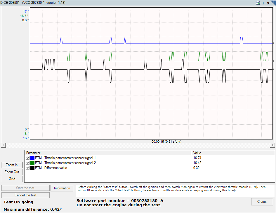Click the Value column header
Viewport: 276px width, 213px height.
pos(233,153)
